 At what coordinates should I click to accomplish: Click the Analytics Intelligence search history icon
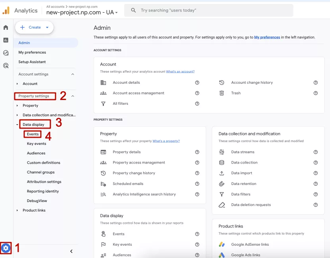(x=103, y=194)
